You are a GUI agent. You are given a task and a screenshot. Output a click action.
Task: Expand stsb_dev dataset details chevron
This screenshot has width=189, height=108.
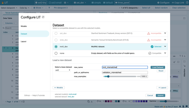click(x=165, y=40)
